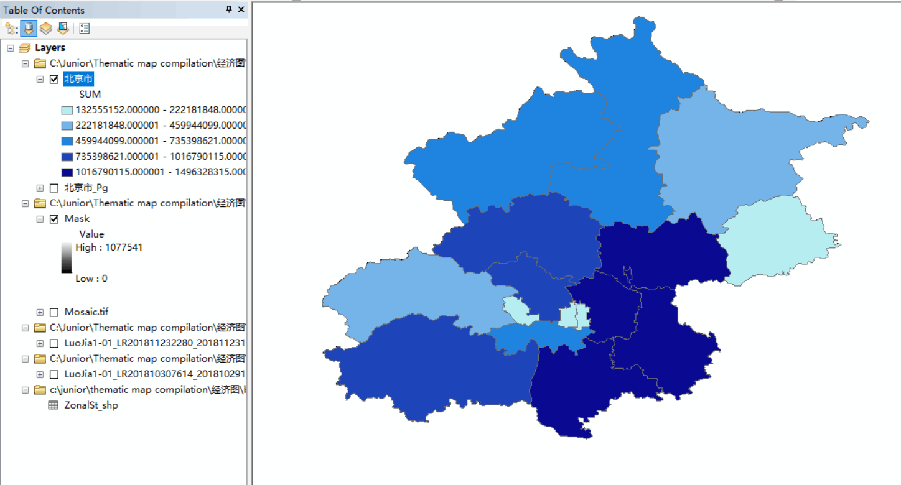901x485 pixels.
Task: Open List By Selection view
Action: pyautogui.click(x=62, y=28)
